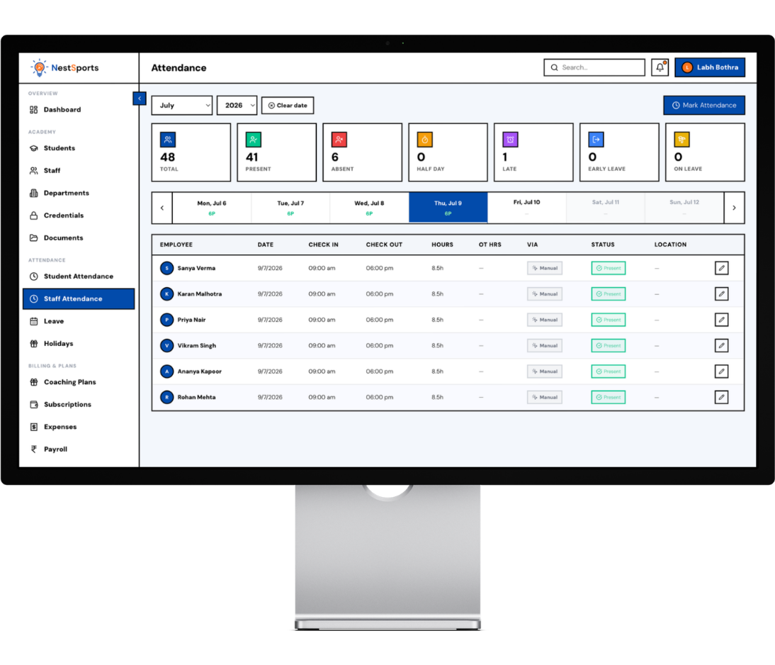Click Karan Malhotra's avatar
The image size is (775, 665).
167,294
